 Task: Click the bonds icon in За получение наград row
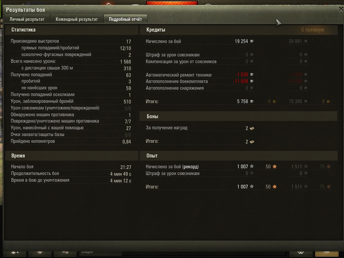pyautogui.click(x=252, y=128)
